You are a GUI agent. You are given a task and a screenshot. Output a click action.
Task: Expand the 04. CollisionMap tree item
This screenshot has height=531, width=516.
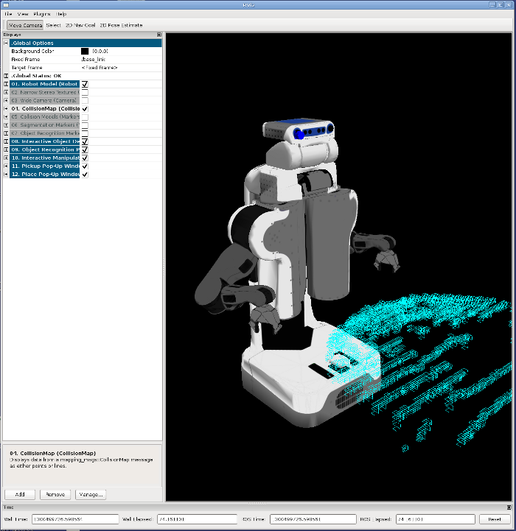(6, 108)
